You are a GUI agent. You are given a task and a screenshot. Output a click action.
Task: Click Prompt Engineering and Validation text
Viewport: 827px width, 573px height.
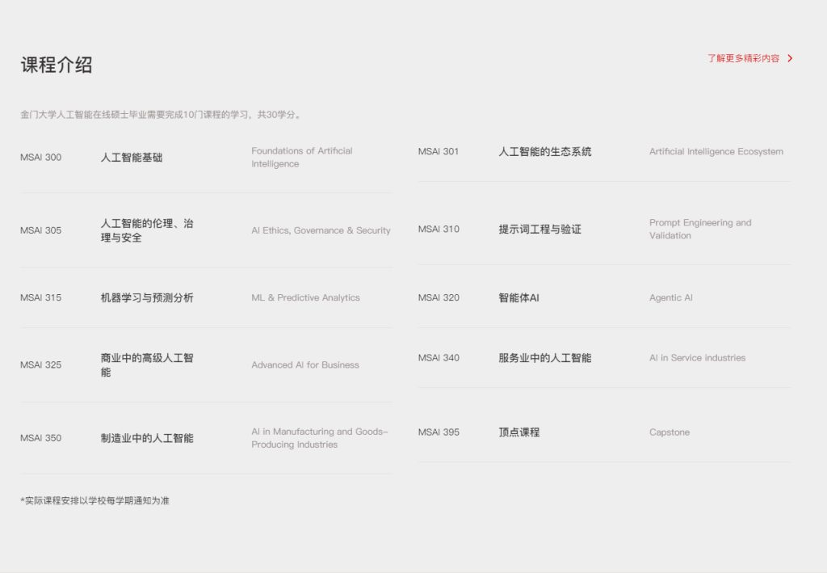tap(699, 229)
